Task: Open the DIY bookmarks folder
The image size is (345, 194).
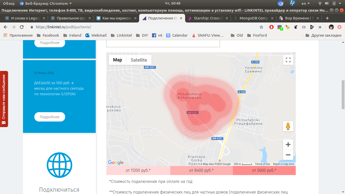Action: coord(142,35)
